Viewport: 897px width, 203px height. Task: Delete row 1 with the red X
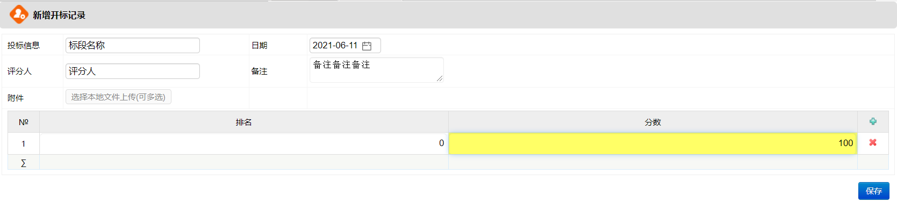click(873, 143)
